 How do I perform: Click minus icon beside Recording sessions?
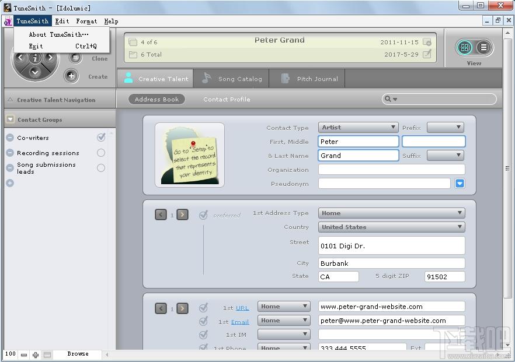click(10, 153)
